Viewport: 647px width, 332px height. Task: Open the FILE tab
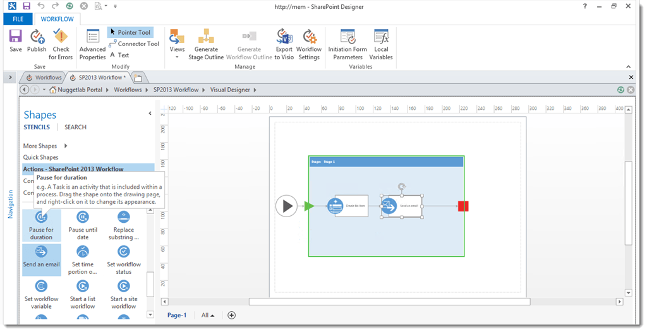point(18,19)
